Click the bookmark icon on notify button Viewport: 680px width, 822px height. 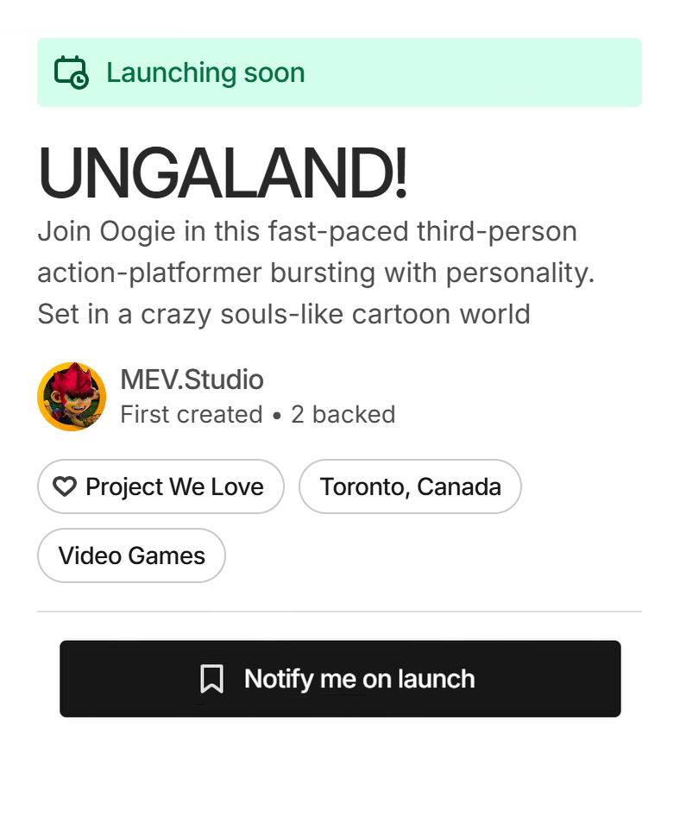pyautogui.click(x=211, y=679)
